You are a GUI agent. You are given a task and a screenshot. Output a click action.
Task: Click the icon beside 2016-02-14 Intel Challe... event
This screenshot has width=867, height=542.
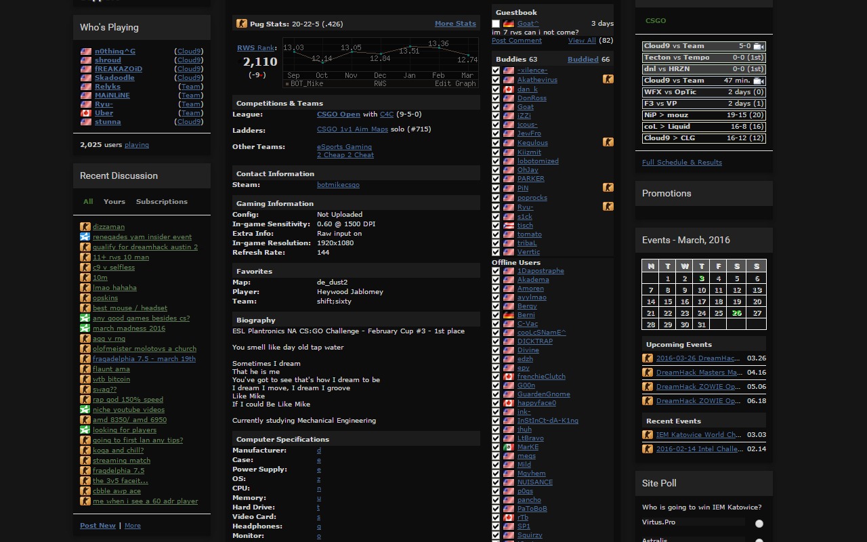click(648, 449)
